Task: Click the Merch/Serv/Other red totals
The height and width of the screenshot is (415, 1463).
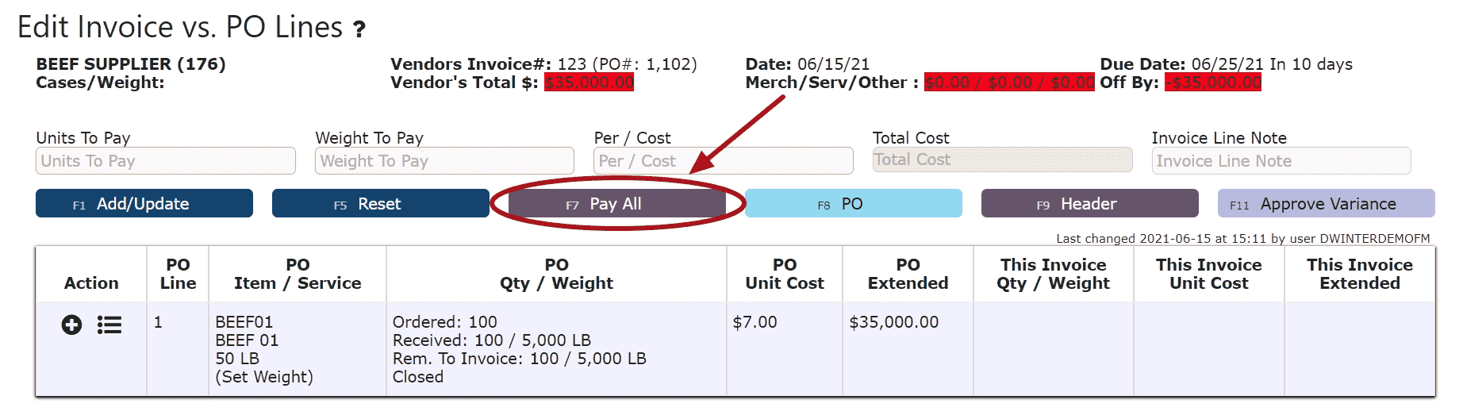Action: tap(1009, 83)
